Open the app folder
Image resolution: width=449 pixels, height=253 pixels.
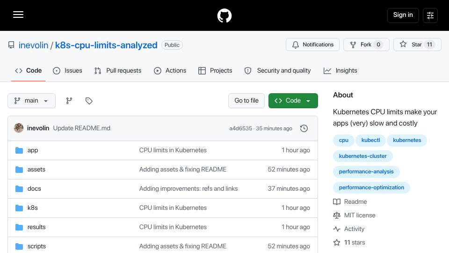pos(33,150)
